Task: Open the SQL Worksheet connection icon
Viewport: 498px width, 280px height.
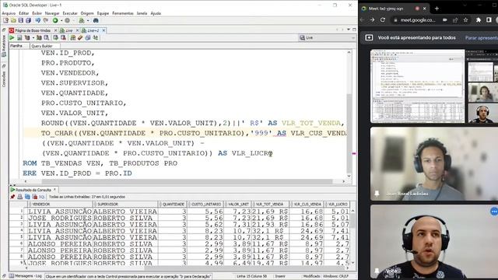Action: tap(82, 21)
